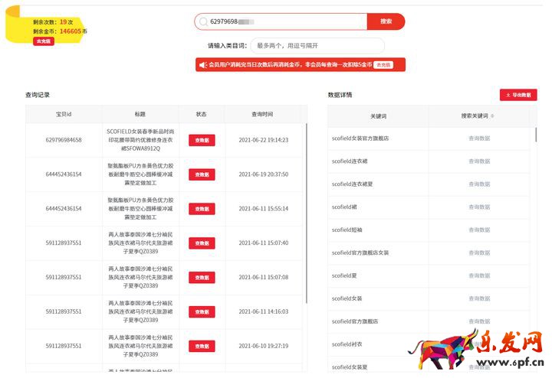Click the 去充值 button under 剩余金币
The width and height of the screenshot is (552, 378).
(44, 41)
